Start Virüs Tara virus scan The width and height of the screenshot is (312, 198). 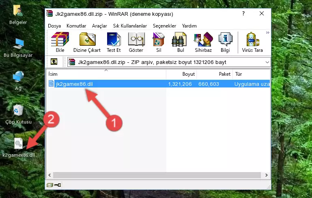[x=252, y=42]
